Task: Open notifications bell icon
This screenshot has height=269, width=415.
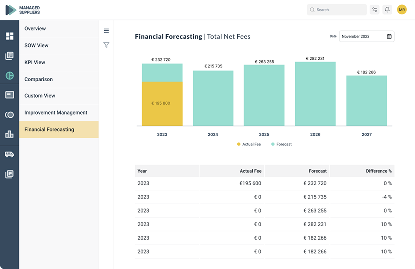Action: click(387, 10)
